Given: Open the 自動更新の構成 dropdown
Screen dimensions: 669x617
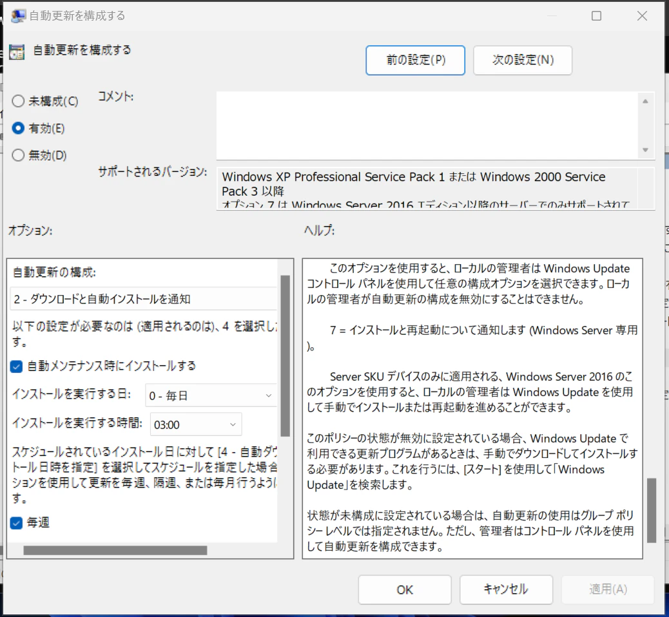Looking at the screenshot, I should tap(143, 299).
